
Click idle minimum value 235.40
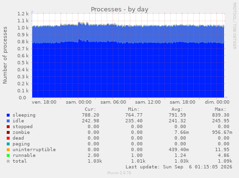click(134, 121)
